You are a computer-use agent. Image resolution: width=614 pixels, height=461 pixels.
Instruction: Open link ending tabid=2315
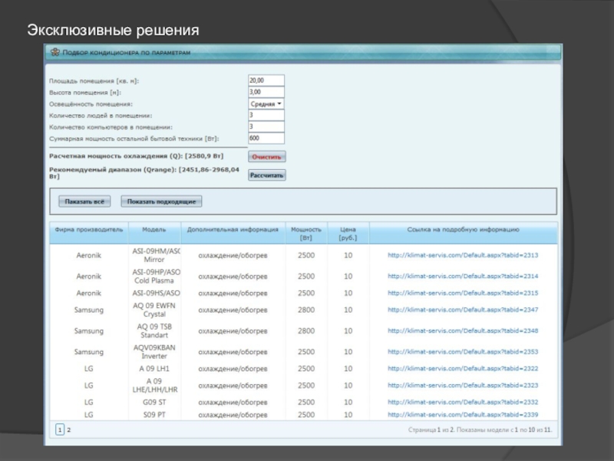coord(463,293)
